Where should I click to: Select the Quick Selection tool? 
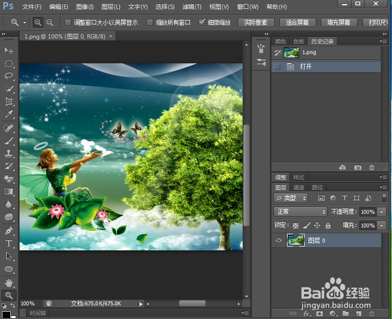pyautogui.click(x=9, y=89)
